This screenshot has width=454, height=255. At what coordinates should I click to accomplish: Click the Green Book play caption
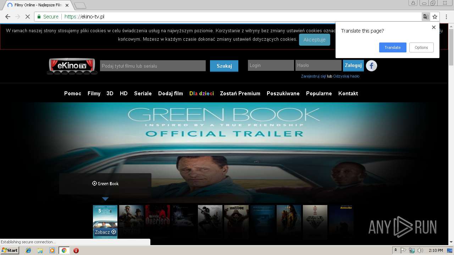(105, 183)
